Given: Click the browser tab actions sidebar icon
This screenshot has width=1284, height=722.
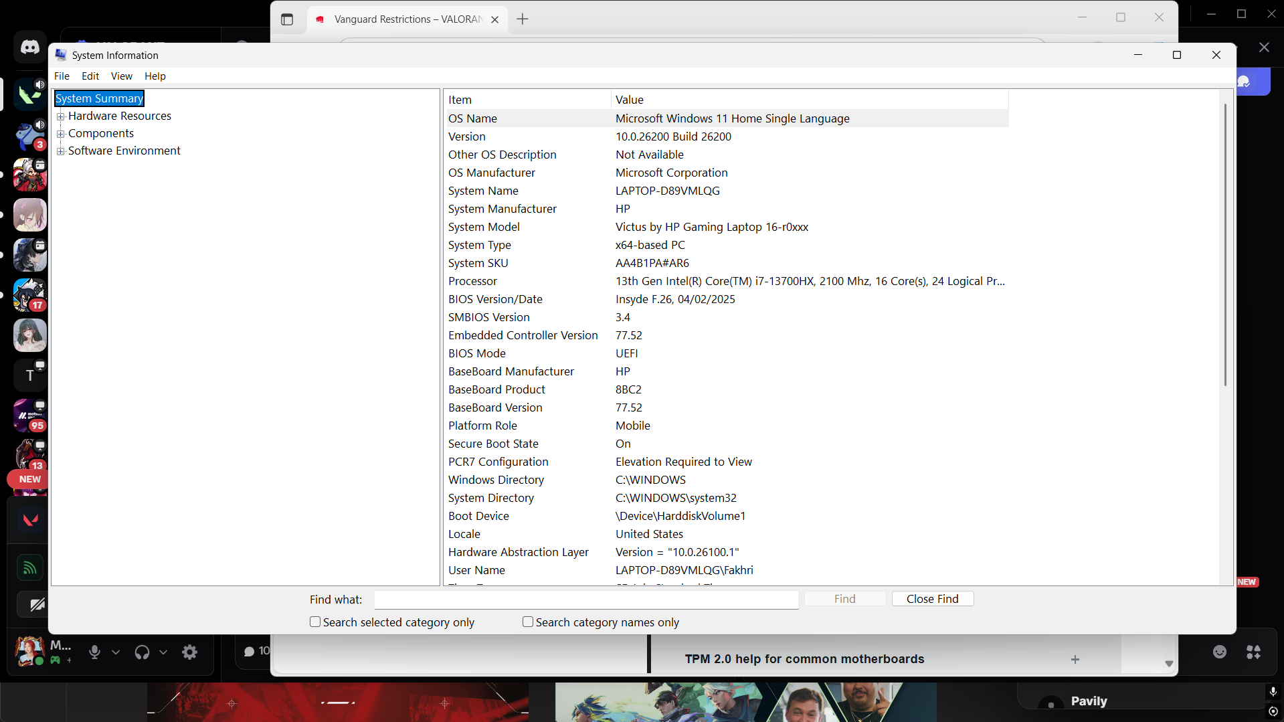Looking at the screenshot, I should pos(287,19).
